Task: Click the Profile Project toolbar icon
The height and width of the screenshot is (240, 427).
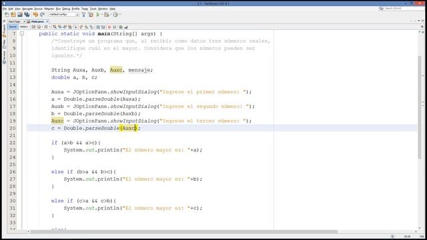Action: (x=115, y=15)
